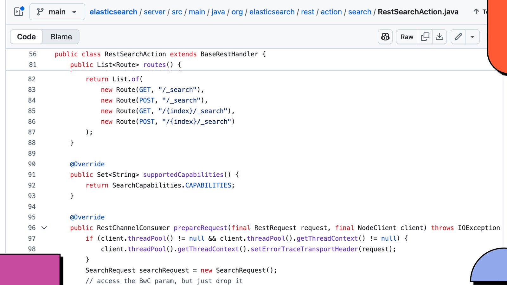
Task: Edit this file with pencil icon
Action: tap(458, 37)
